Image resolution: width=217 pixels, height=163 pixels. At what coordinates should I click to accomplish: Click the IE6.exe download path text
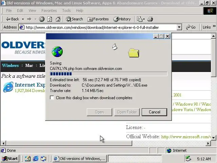(115, 85)
